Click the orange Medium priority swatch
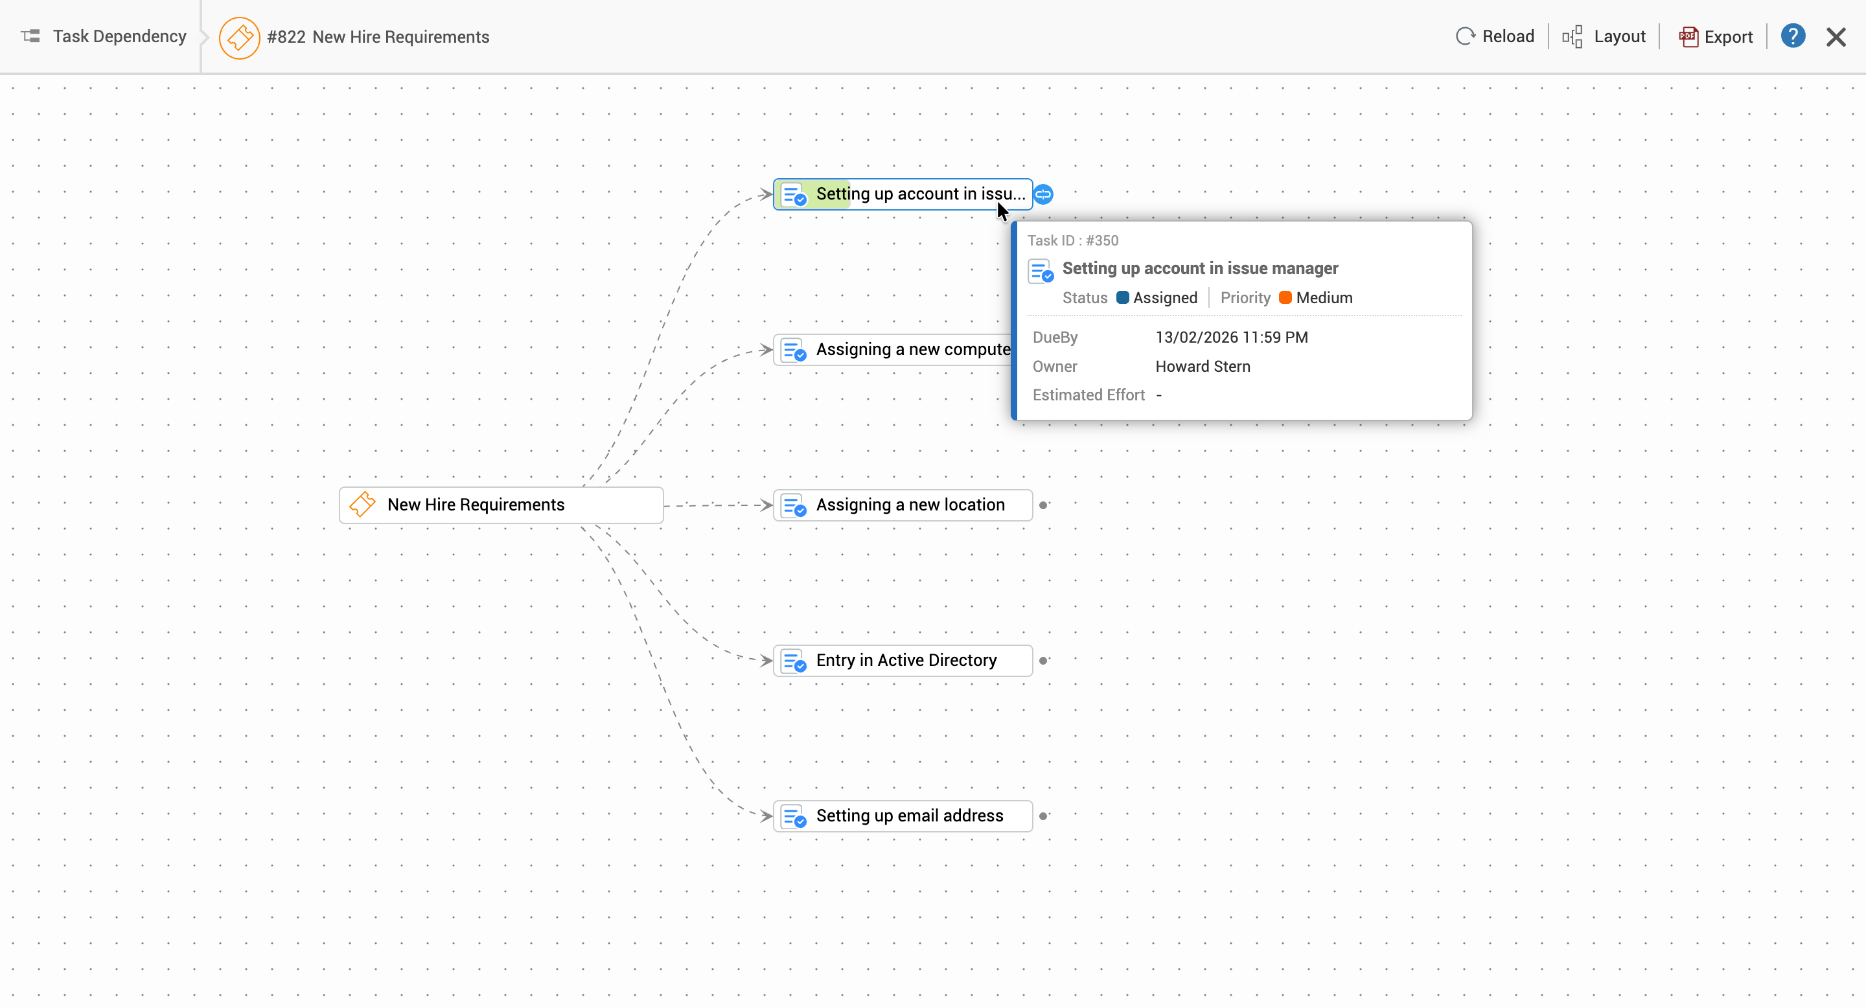The height and width of the screenshot is (1008, 1866). tap(1285, 297)
